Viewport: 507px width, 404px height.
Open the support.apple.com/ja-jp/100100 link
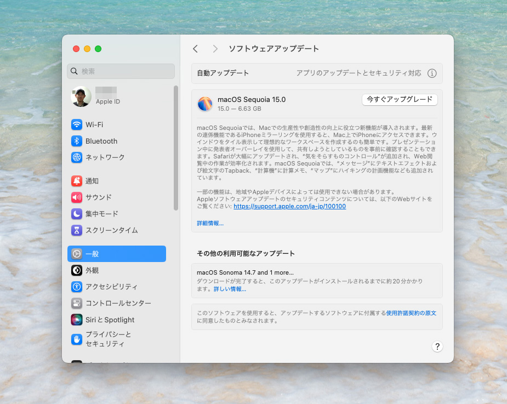coord(290,206)
